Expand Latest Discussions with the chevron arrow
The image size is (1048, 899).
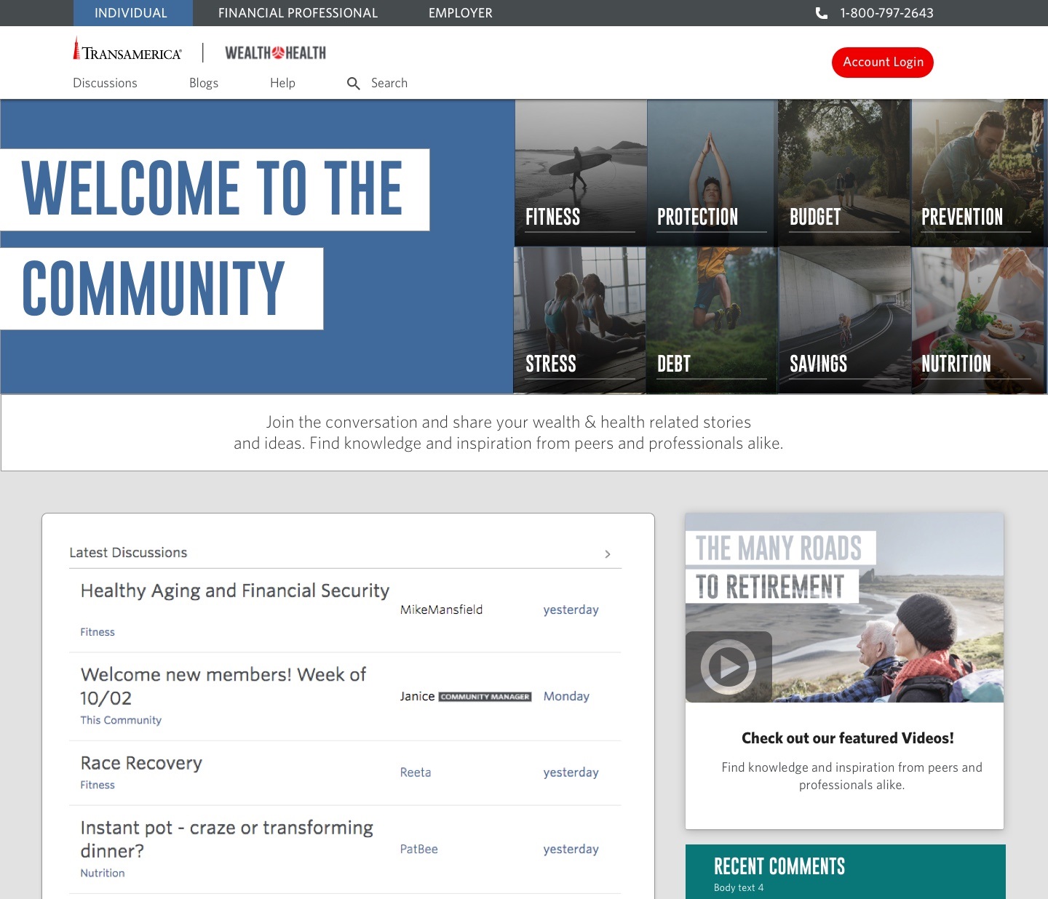tap(608, 554)
